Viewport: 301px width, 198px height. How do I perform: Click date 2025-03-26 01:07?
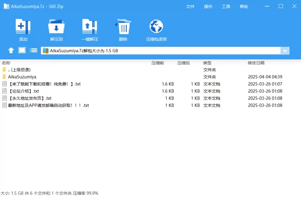tap(265, 84)
